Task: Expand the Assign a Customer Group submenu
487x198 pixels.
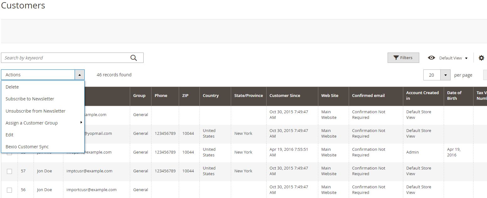Action: [x=32, y=123]
